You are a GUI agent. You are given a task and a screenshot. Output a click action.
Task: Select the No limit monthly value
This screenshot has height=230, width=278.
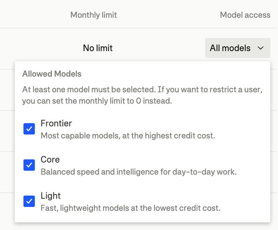[98, 48]
